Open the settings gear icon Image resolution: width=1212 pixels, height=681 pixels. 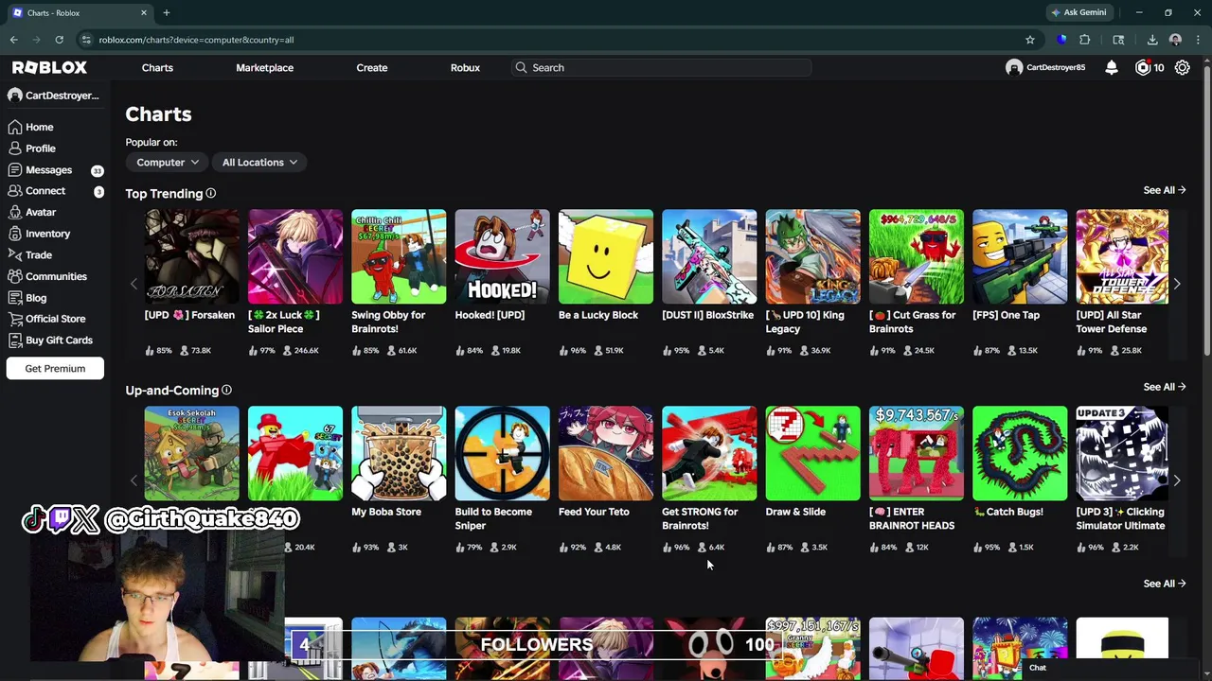point(1182,67)
